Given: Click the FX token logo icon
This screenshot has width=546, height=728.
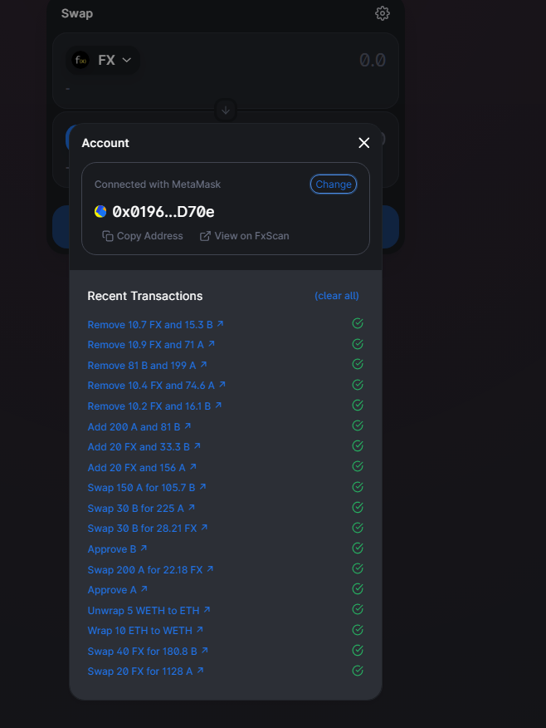Looking at the screenshot, I should pos(80,60).
